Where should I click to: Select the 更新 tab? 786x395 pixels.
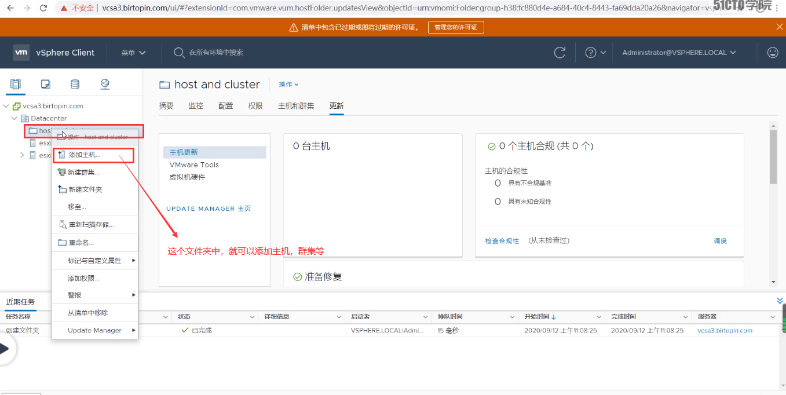pos(337,105)
